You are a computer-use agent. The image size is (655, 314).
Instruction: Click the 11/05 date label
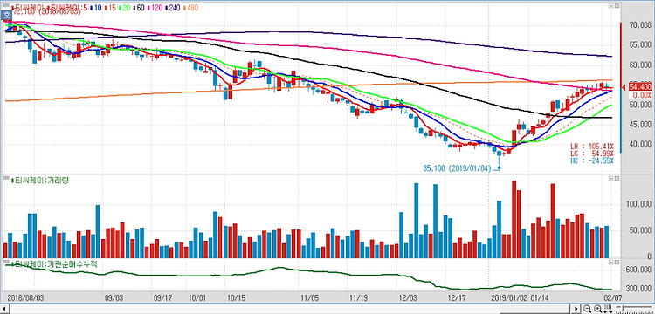(x=310, y=298)
